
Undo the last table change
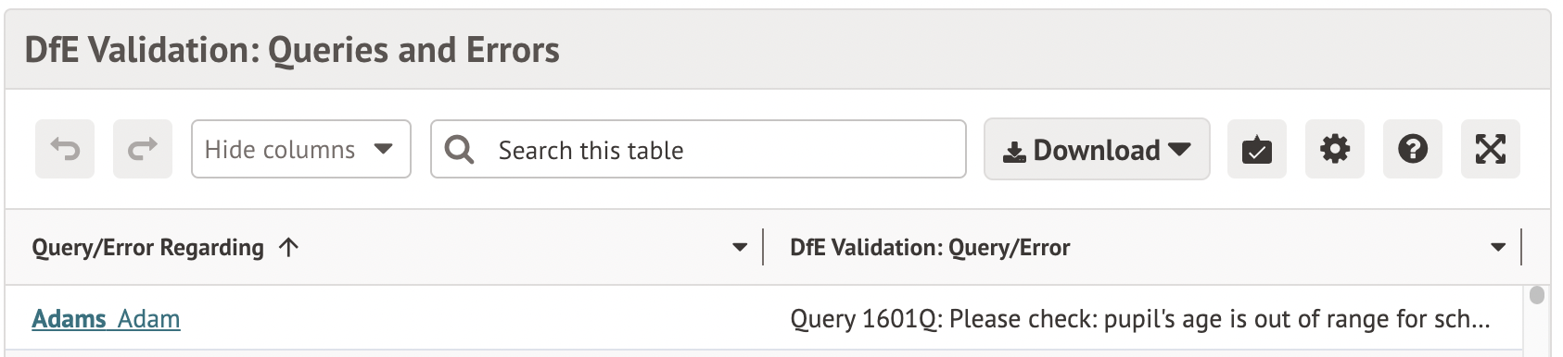65,149
